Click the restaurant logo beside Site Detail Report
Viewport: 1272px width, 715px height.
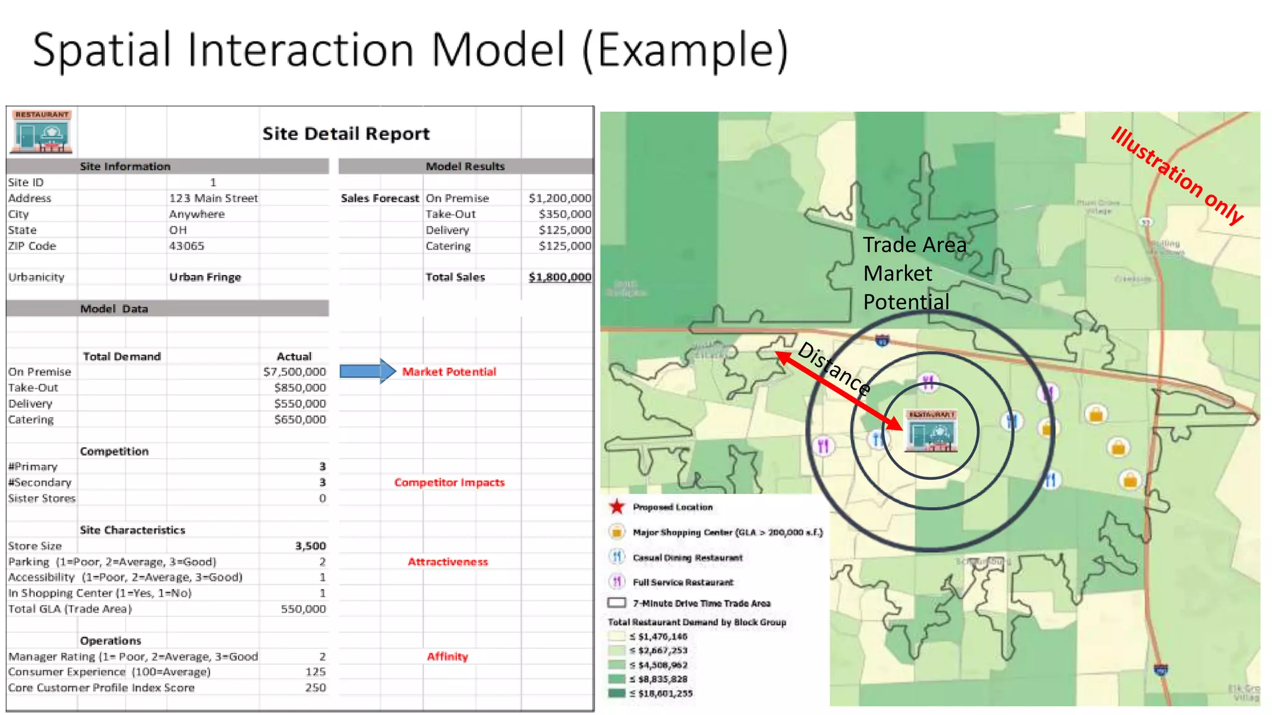coord(41,131)
